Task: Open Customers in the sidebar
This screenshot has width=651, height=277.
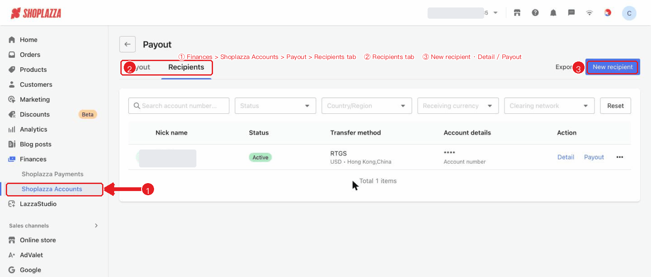Action: point(36,85)
